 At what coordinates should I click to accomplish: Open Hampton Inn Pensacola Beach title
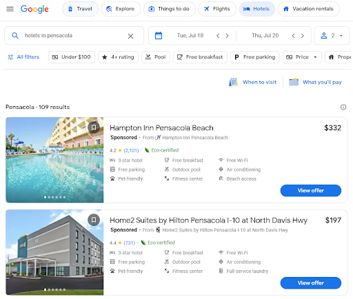point(161,128)
